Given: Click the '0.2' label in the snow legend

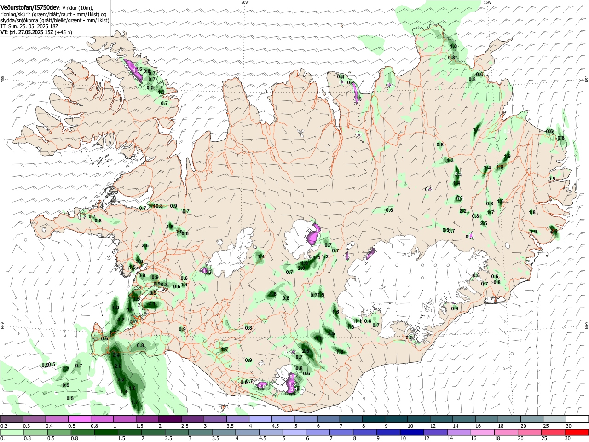Looking at the screenshot, I should pyautogui.click(x=4, y=426).
